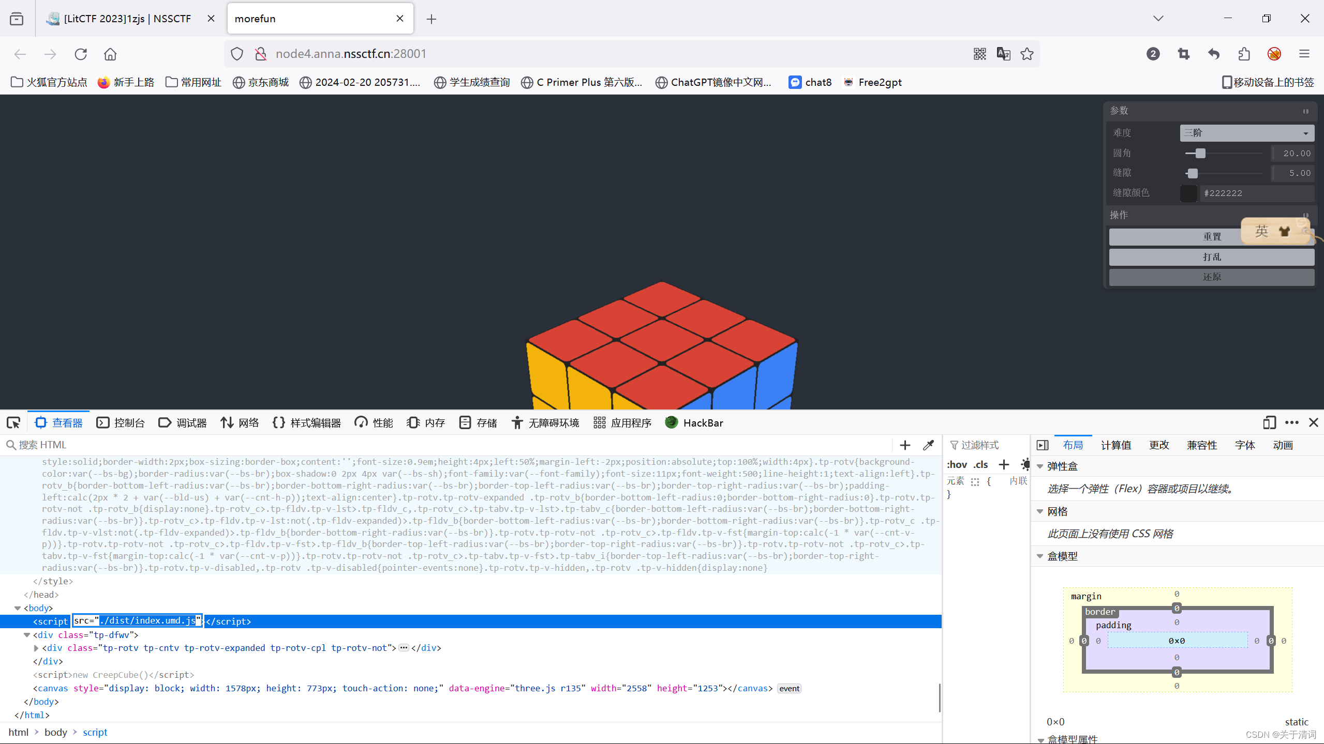Click the add new node plus icon

tap(905, 445)
